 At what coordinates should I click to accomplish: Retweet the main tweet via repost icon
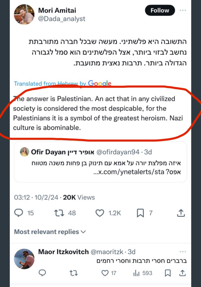59,213
